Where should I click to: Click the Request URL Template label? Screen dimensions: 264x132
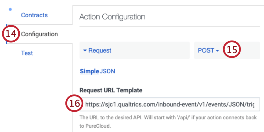pyautogui.click(x=111, y=90)
